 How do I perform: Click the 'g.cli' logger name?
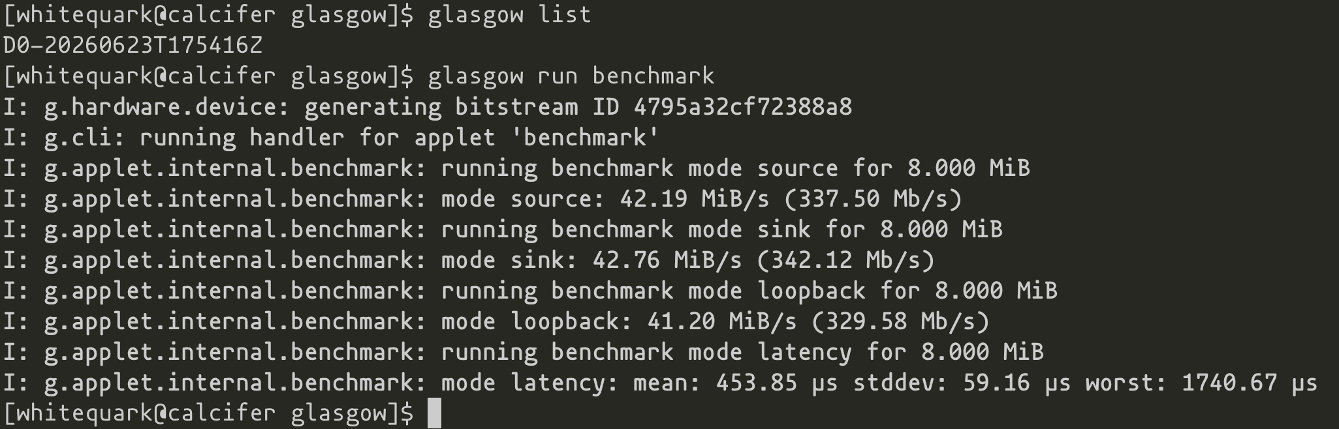click(x=78, y=138)
